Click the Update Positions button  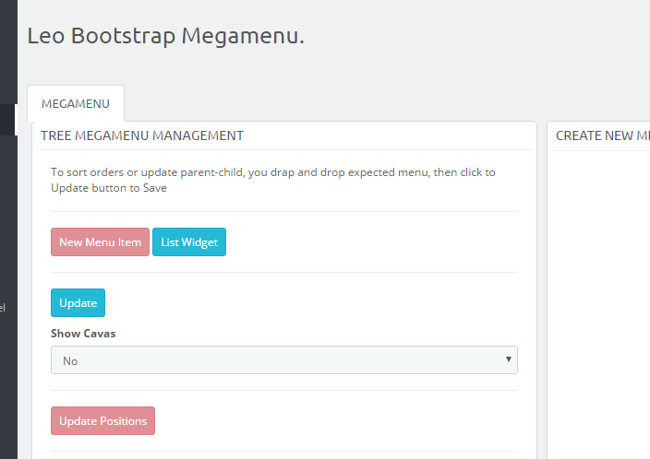tap(102, 421)
